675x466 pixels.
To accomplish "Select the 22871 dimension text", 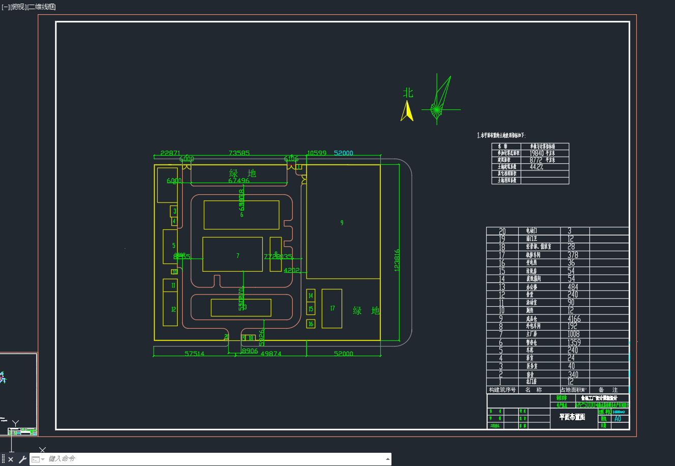I will 171,153.
